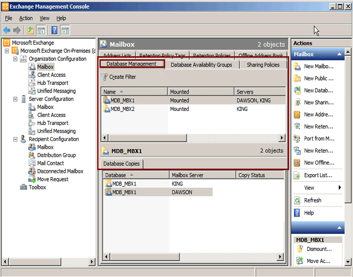
Task: Click the New Database action icon
Action: tap(297, 90)
